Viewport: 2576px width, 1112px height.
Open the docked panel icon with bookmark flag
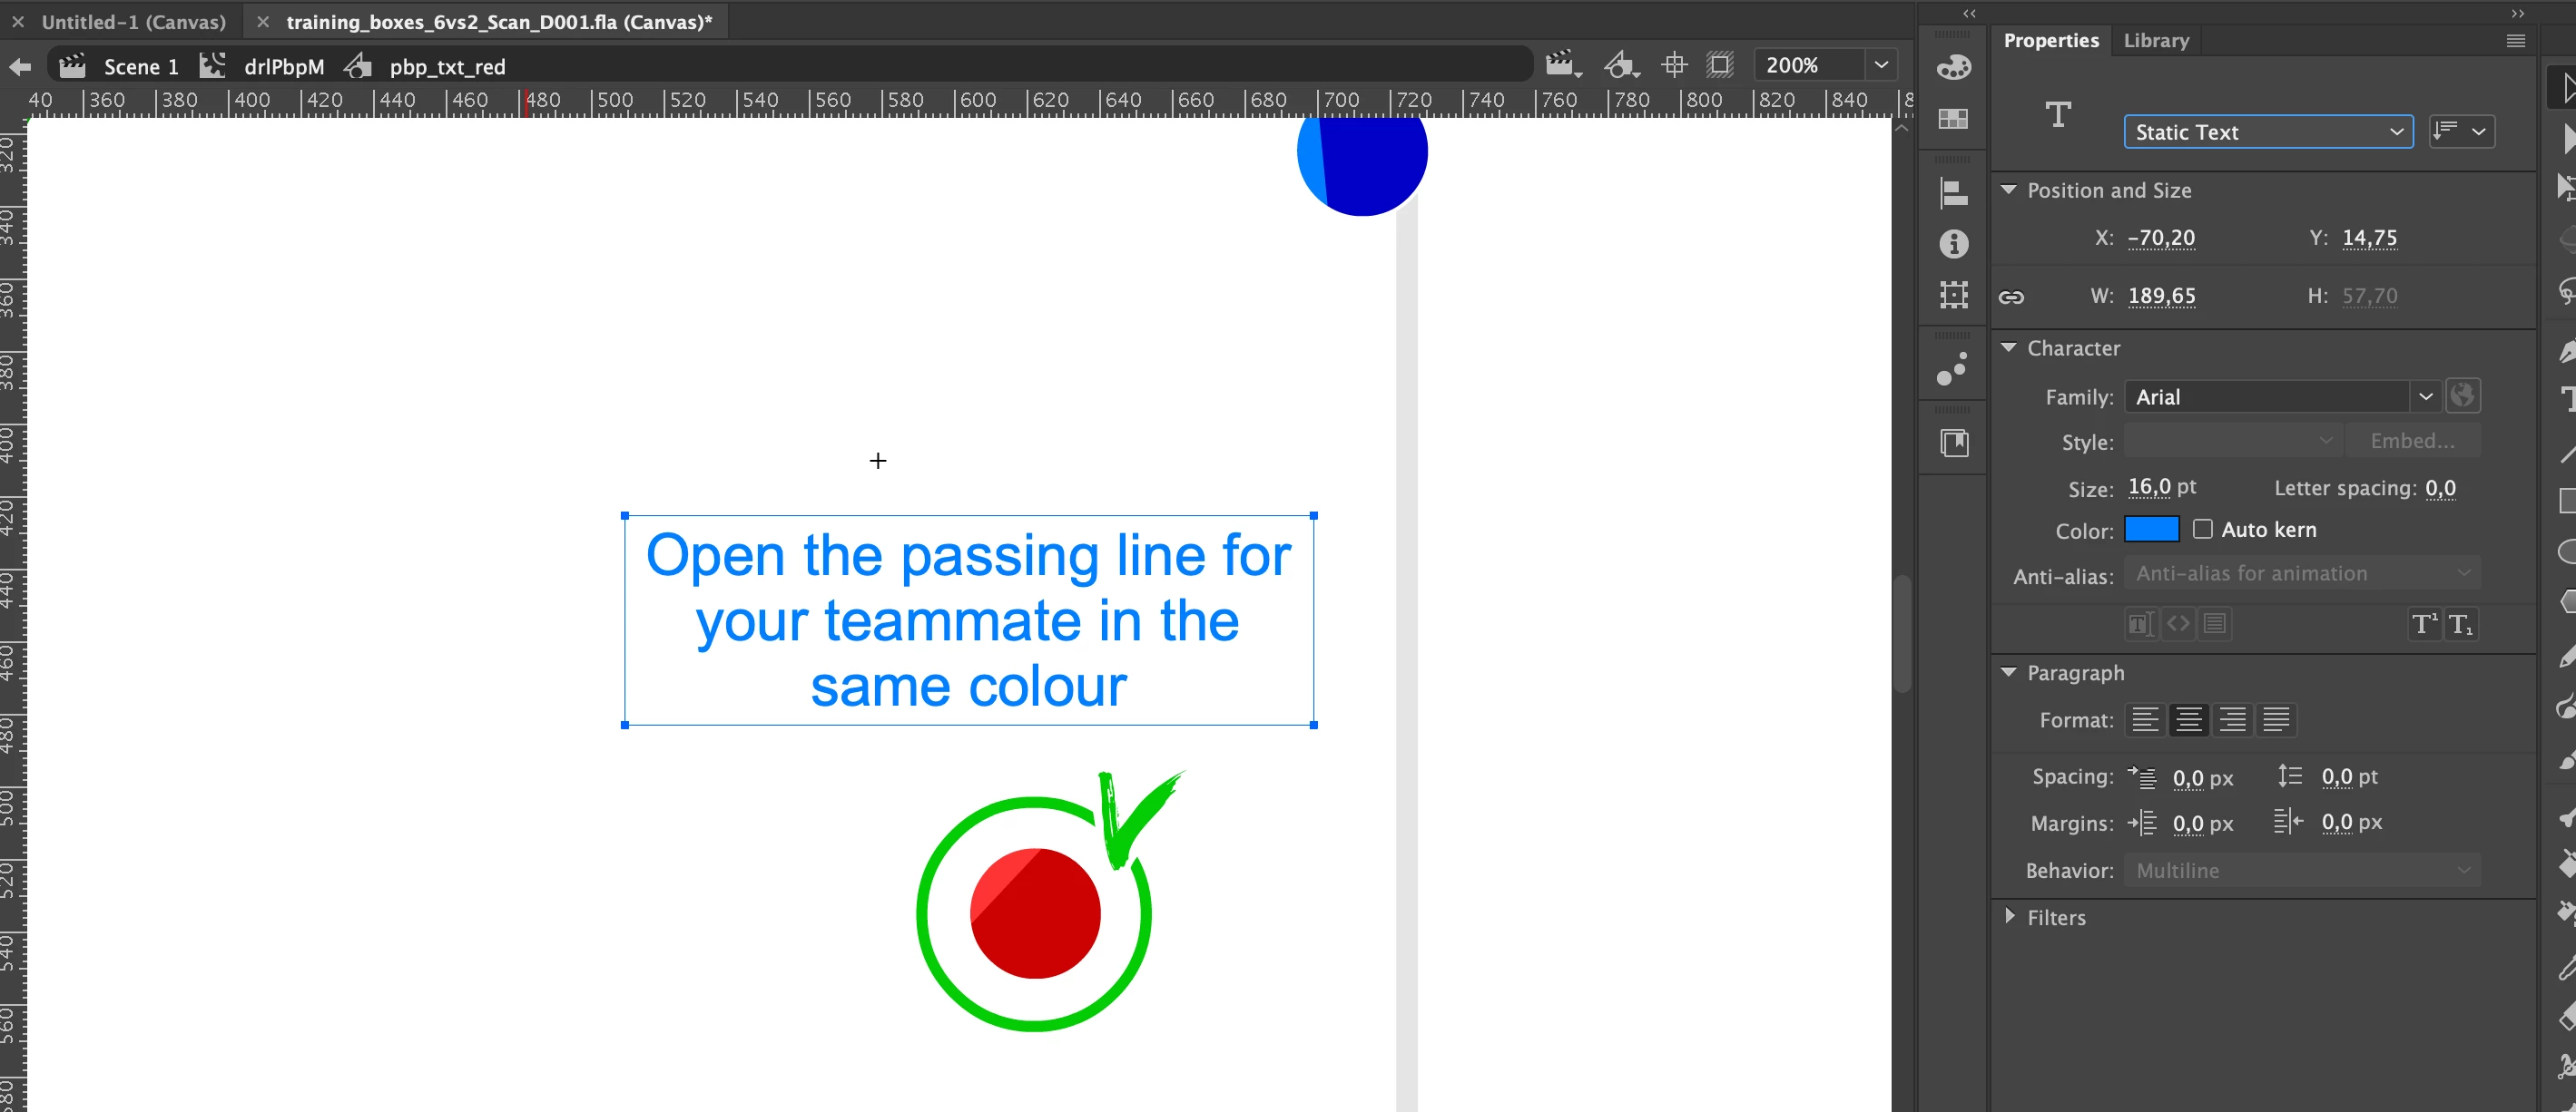point(1953,443)
